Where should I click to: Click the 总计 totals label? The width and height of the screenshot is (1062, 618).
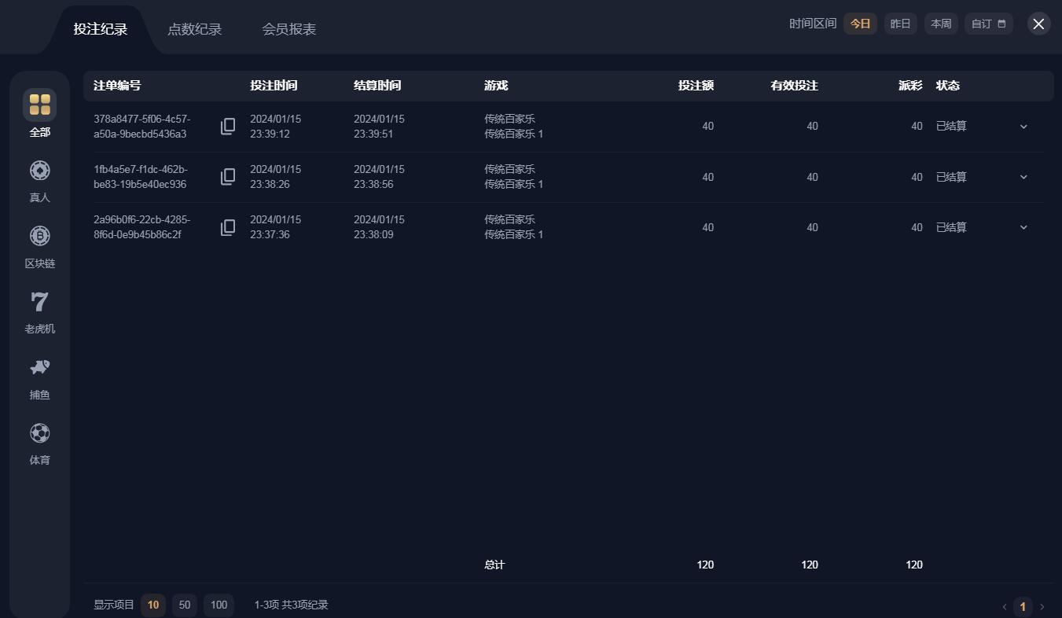[494, 565]
